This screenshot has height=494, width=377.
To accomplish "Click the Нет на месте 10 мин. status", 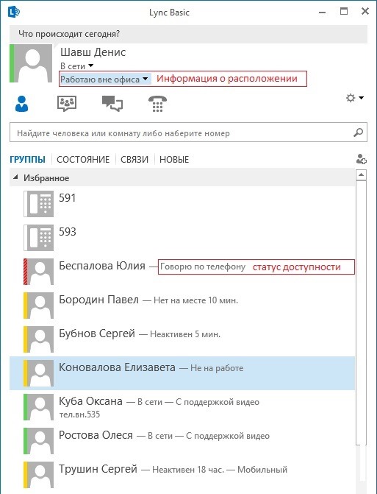I will [x=195, y=300].
